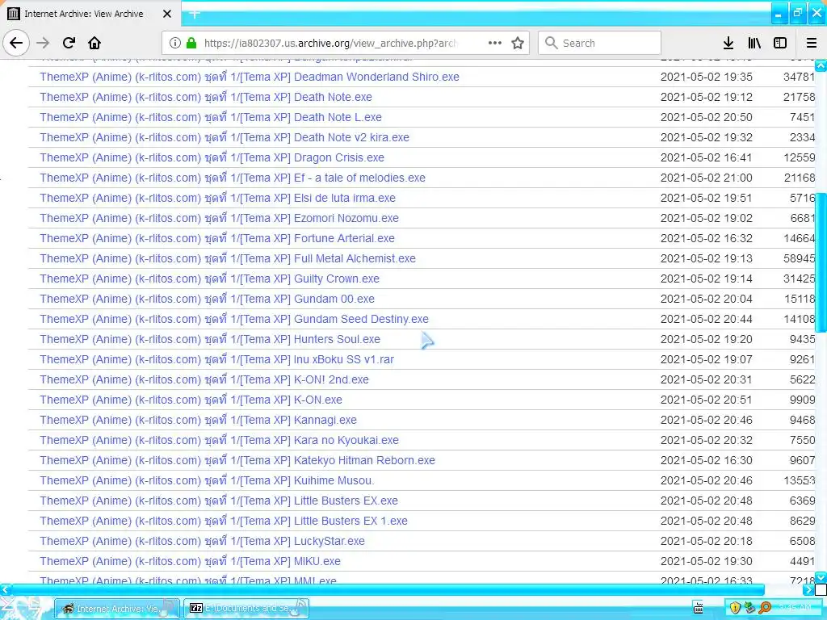Click date 2021-05-02 20:04 in Gundam 00 row

coord(706,299)
